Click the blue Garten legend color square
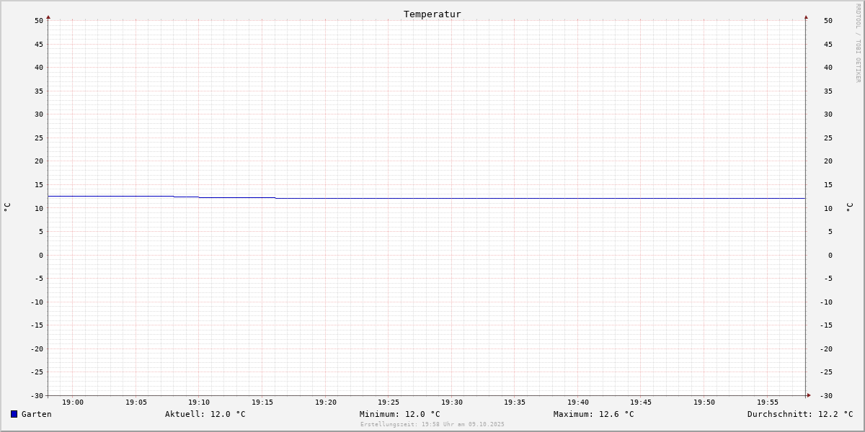The width and height of the screenshot is (865, 432). coord(14,414)
